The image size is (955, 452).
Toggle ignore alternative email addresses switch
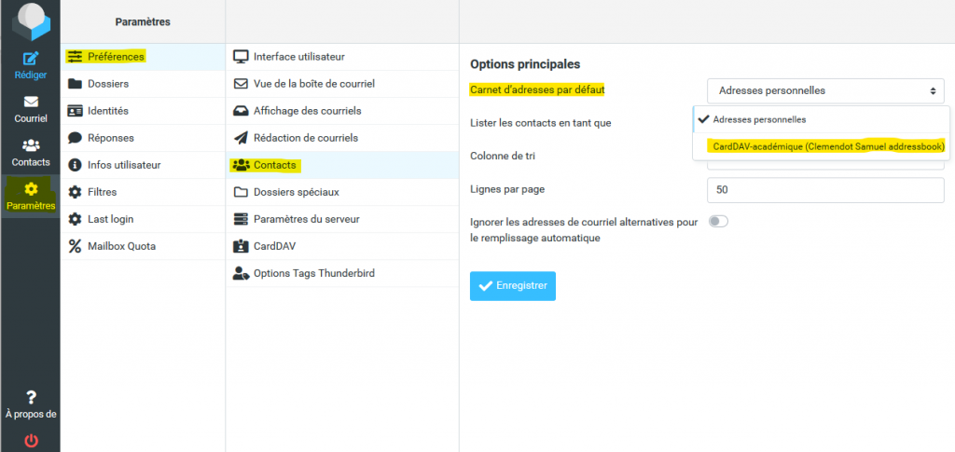click(718, 222)
